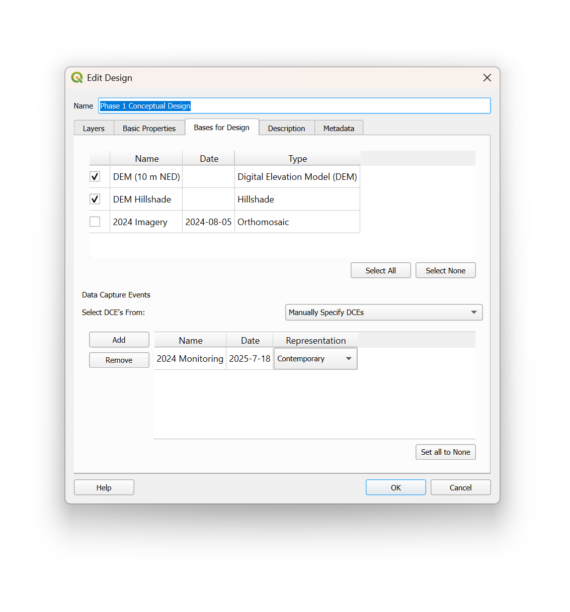Click the Cancel button

point(461,487)
